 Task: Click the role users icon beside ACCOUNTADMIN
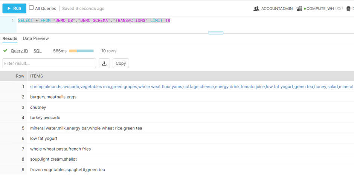coord(256,9)
